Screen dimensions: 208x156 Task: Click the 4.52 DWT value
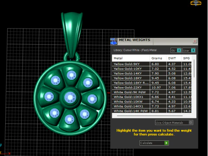pos(172,68)
